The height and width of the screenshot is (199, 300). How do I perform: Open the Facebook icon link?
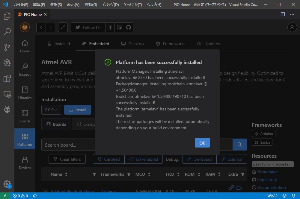[x=110, y=27]
